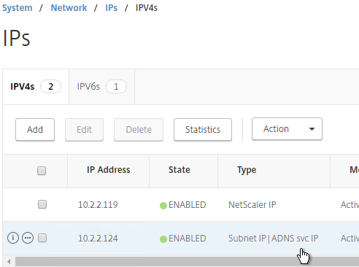Tick the select-all checkbox in table header
359x267 pixels.
pos(42,171)
